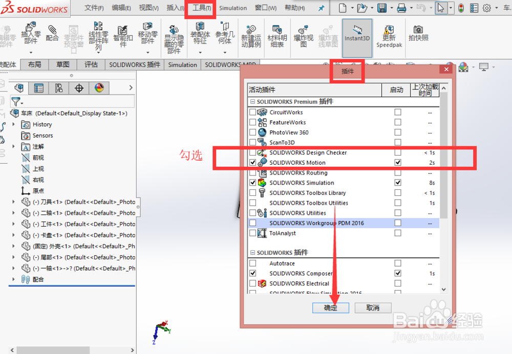The image size is (512, 354).
Task: Uncheck SOLIDWORKS Simulation active add-in
Action: point(252,183)
